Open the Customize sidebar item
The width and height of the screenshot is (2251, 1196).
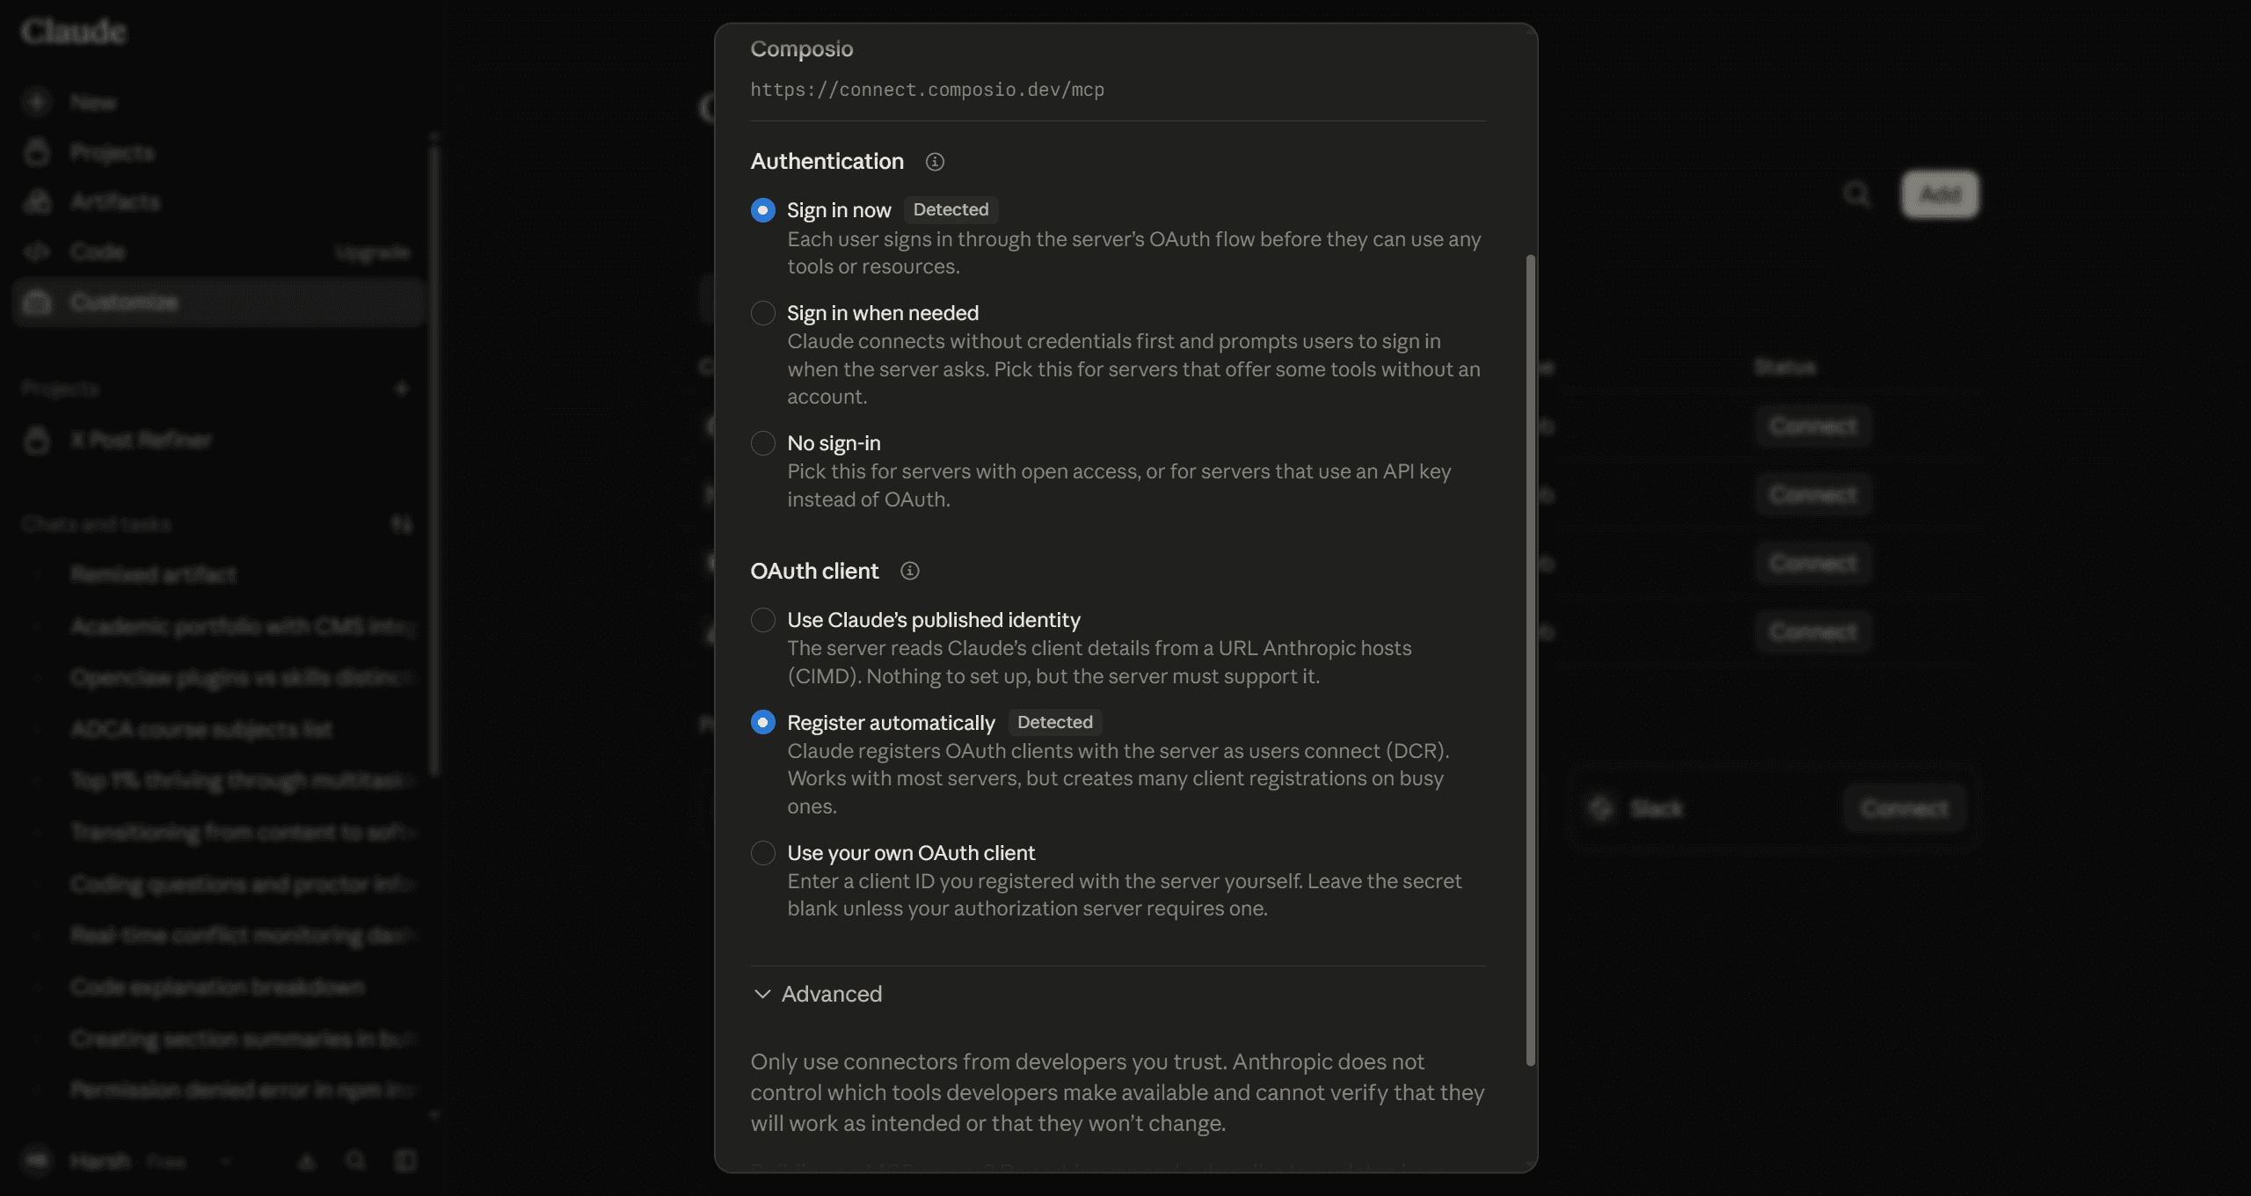click(220, 303)
